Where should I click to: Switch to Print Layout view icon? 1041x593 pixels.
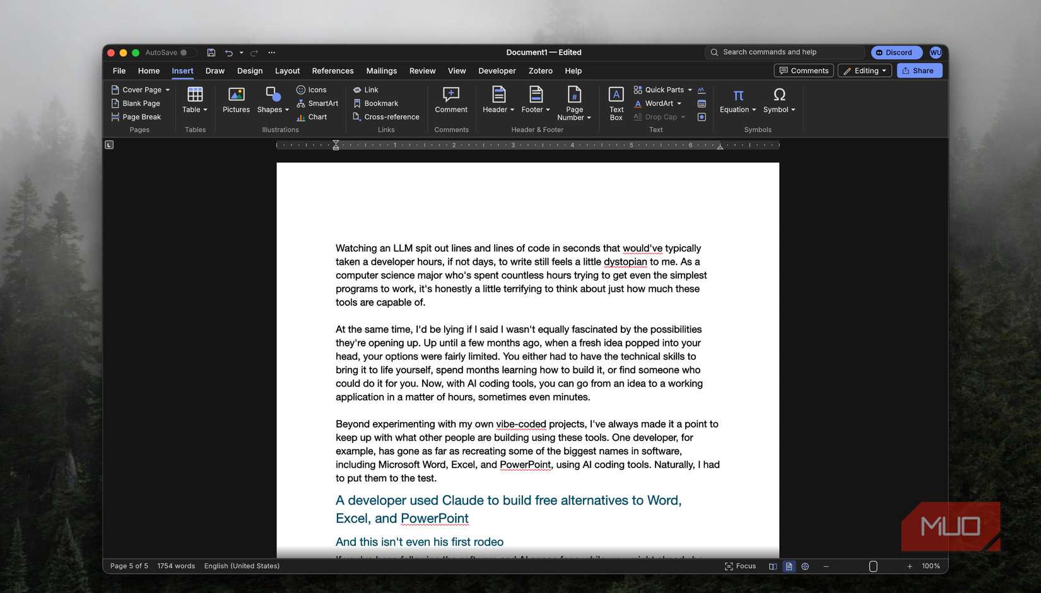(x=789, y=567)
